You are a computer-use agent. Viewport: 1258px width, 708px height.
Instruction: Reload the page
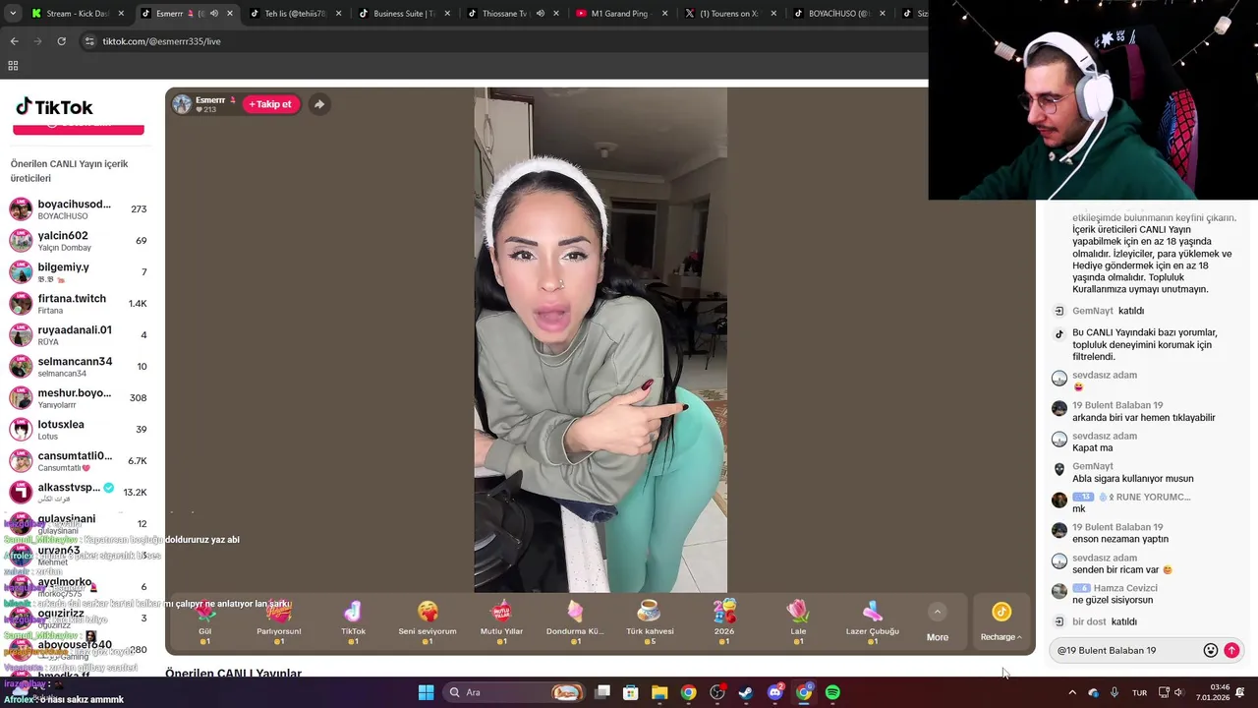(x=61, y=41)
